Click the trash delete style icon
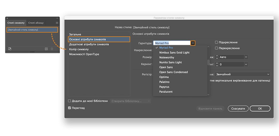This screenshot has width=279, height=136. [x=52, y=49]
